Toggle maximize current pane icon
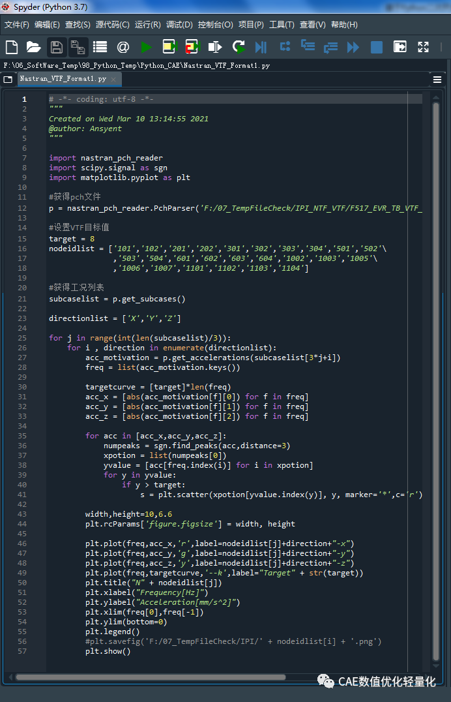This screenshot has height=702, width=451. (x=400, y=47)
